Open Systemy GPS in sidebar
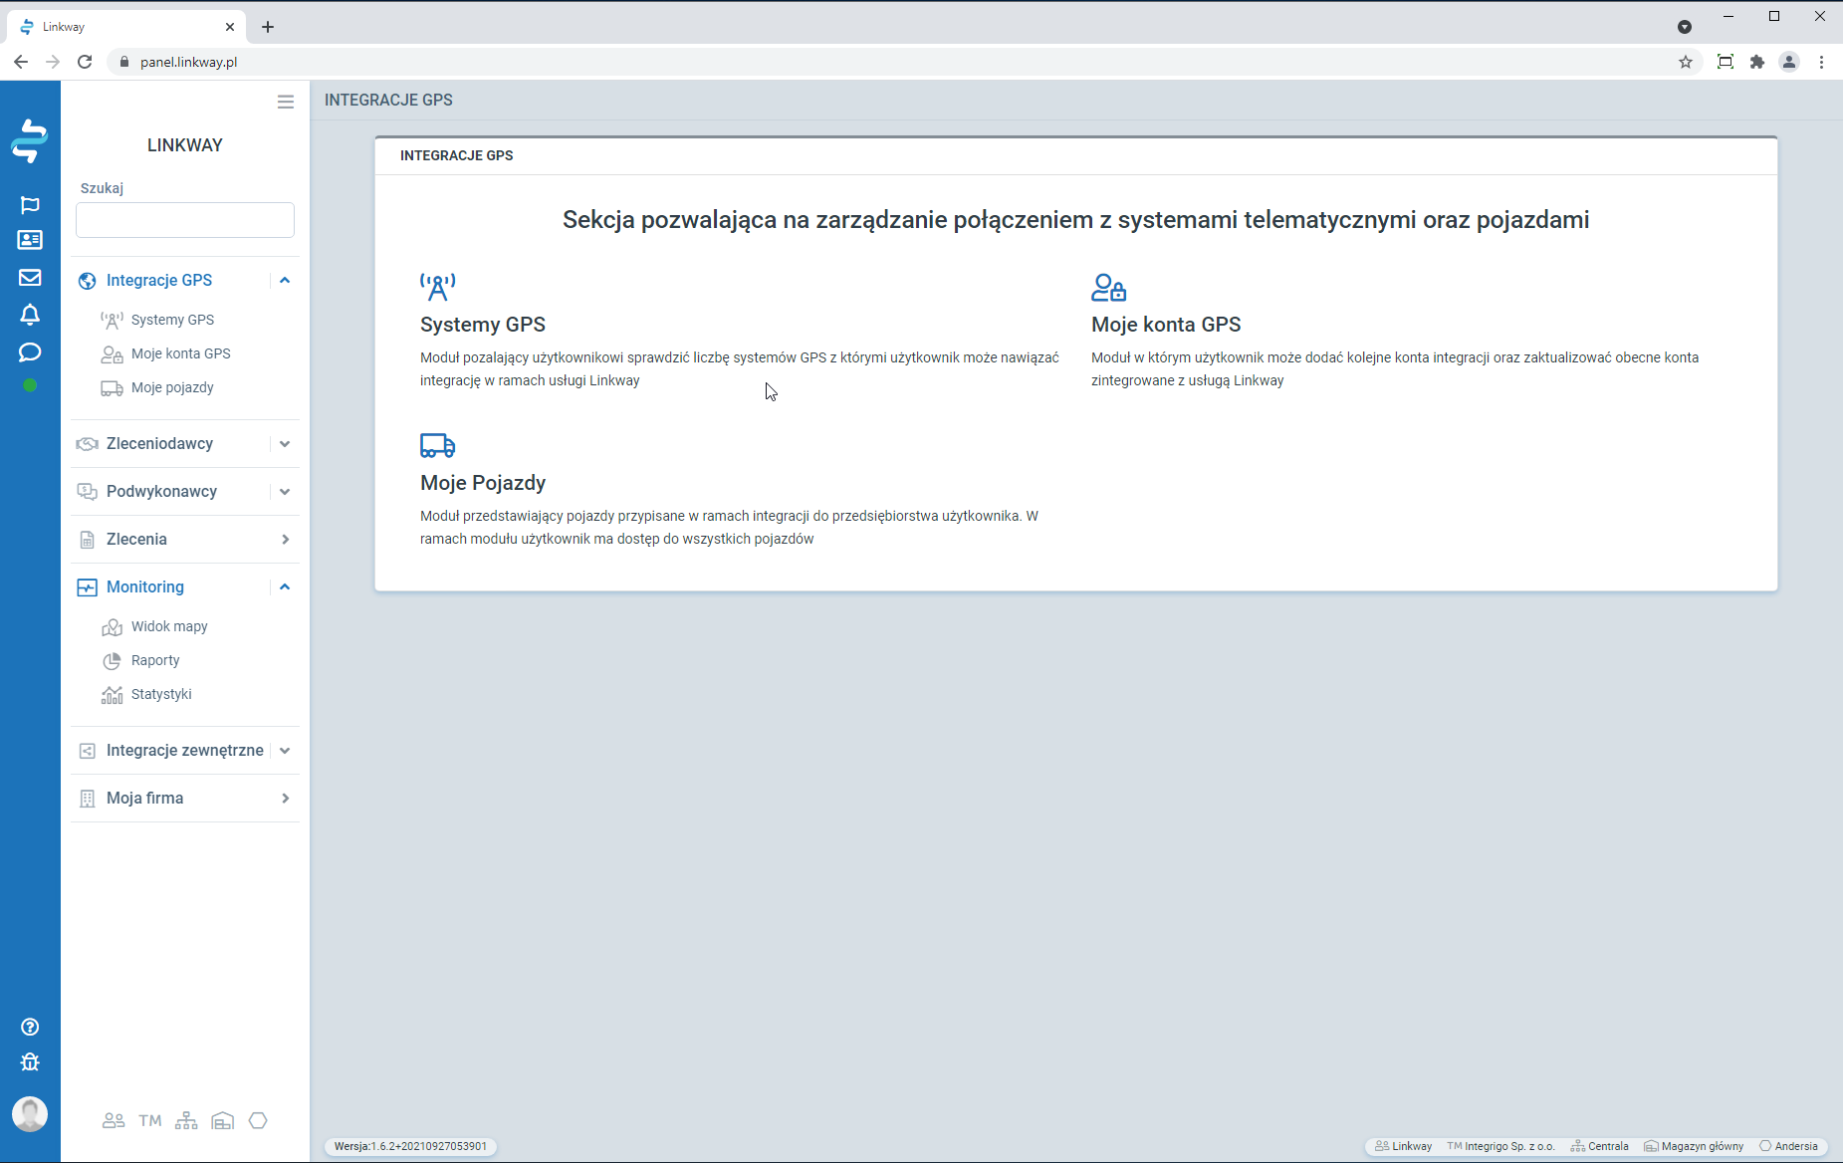 click(x=172, y=320)
